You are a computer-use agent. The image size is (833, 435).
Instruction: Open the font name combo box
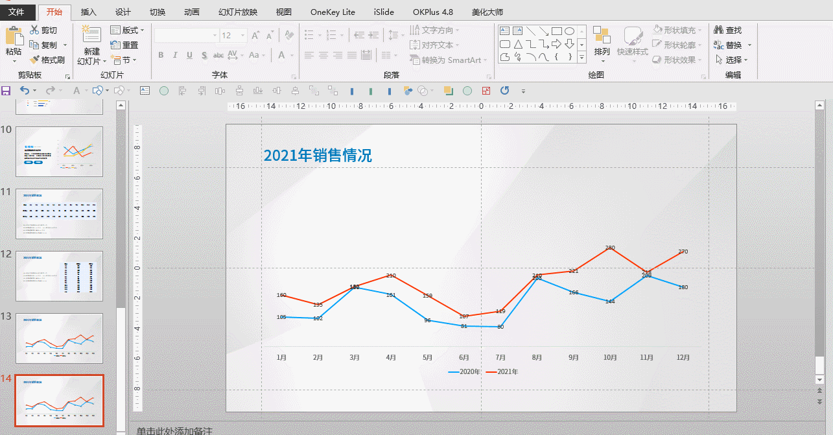tap(187, 35)
